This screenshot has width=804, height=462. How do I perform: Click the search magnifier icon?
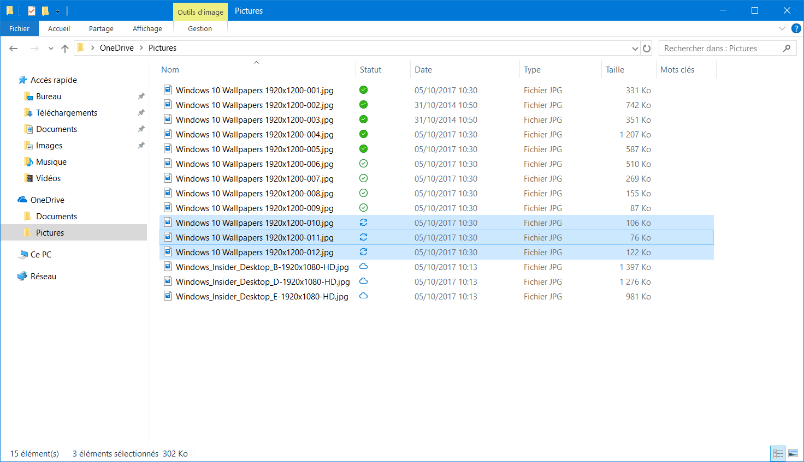(787, 49)
